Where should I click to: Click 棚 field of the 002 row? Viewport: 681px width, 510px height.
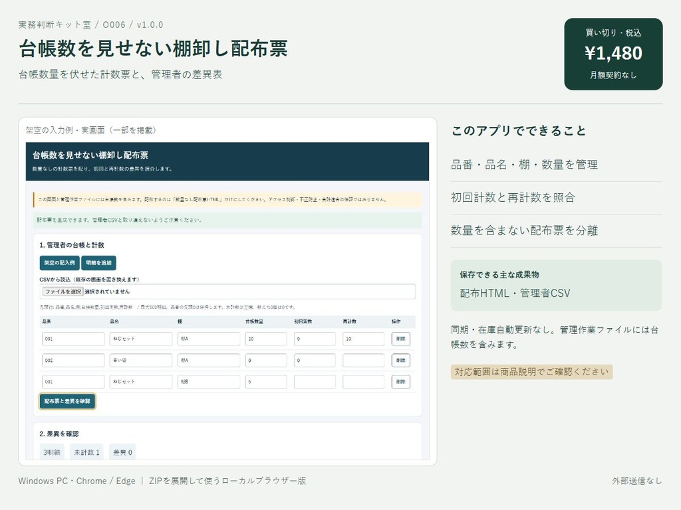click(x=208, y=361)
